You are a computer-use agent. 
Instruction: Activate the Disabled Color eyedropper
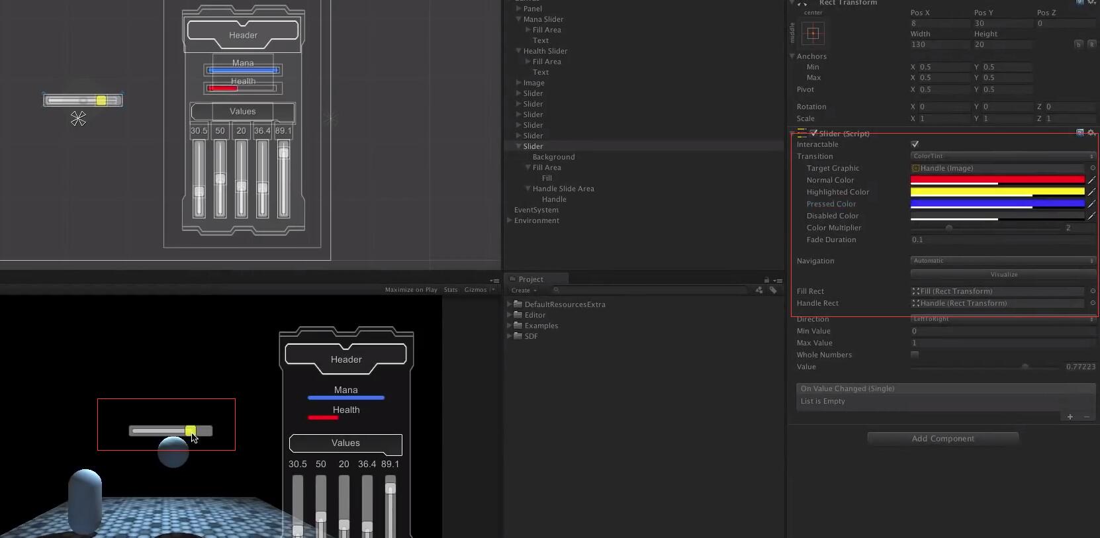click(x=1092, y=216)
